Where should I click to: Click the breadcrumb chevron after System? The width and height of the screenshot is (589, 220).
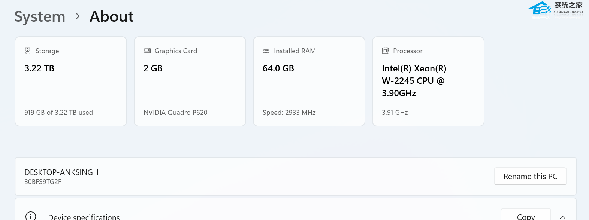[x=78, y=16]
